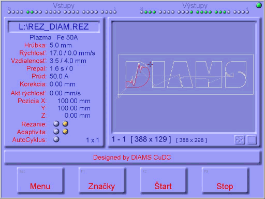Click the Hrúbka 5.0 mm value

pyautogui.click(x=61, y=46)
